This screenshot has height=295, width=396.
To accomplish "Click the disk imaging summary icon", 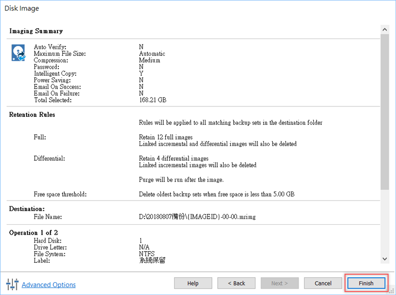I will (x=18, y=53).
